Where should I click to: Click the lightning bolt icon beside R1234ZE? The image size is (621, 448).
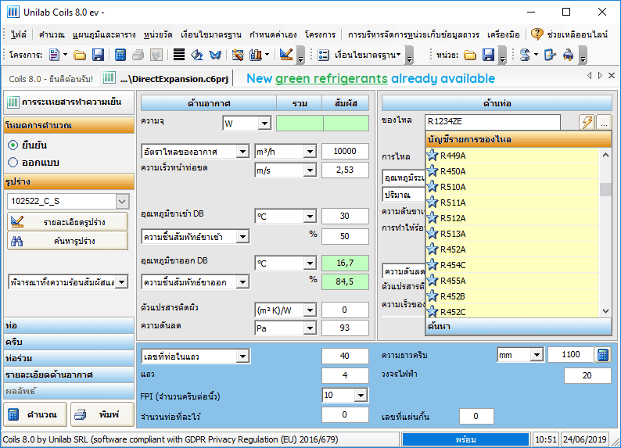(587, 122)
